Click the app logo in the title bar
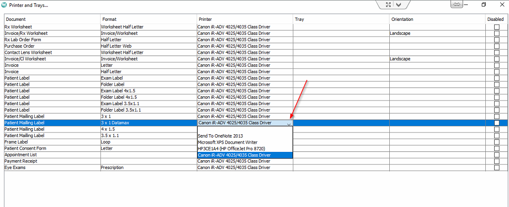Viewport: 509px width, 207px height. coord(4,5)
